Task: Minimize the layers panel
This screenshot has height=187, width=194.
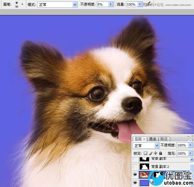Action: coord(188,136)
